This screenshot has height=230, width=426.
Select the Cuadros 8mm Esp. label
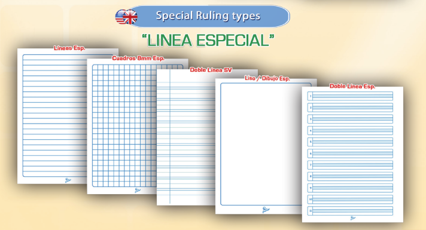[x=138, y=59]
